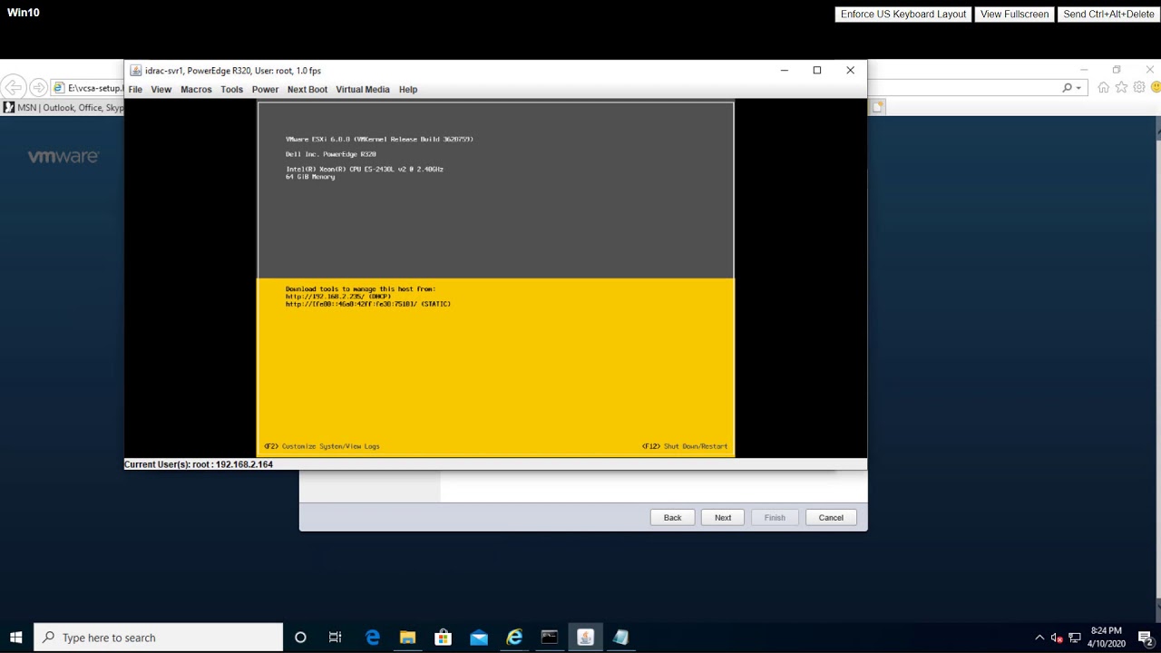Click the Current User(s) root status bar text
The width and height of the screenshot is (1161, 653).
tap(199, 464)
